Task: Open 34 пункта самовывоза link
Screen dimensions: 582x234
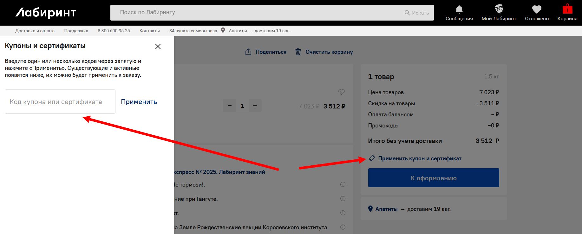Action: click(x=193, y=31)
